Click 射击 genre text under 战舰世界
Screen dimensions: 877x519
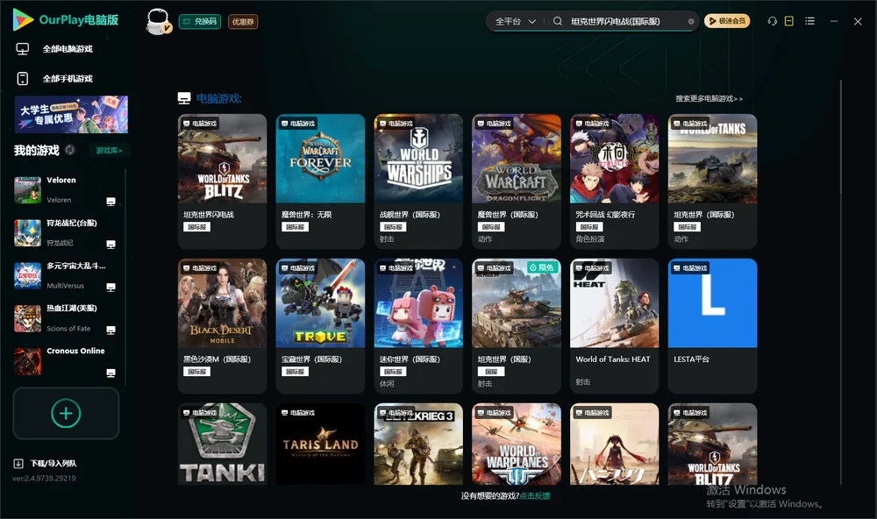pyautogui.click(x=387, y=239)
